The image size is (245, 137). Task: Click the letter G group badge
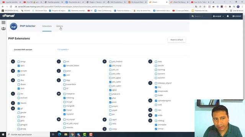coord(13,108)
